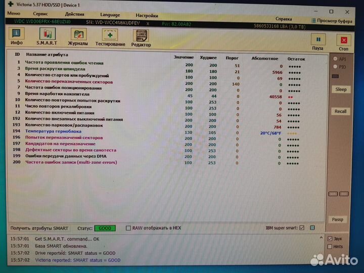The width and height of the screenshot is (364, 273).
Task: Open the Сервис menu
Action: coord(40,15)
